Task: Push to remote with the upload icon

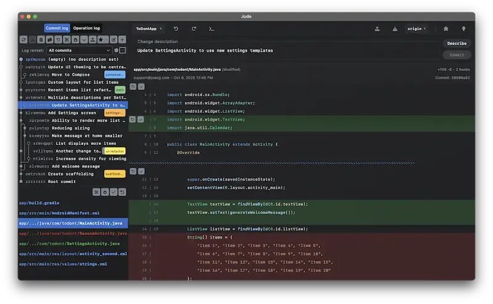Action: click(377, 28)
